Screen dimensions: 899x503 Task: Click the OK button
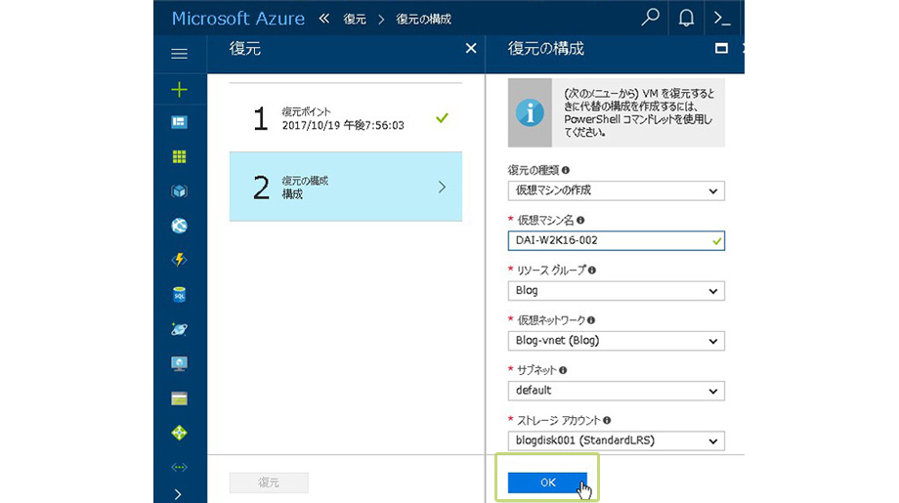click(x=547, y=482)
